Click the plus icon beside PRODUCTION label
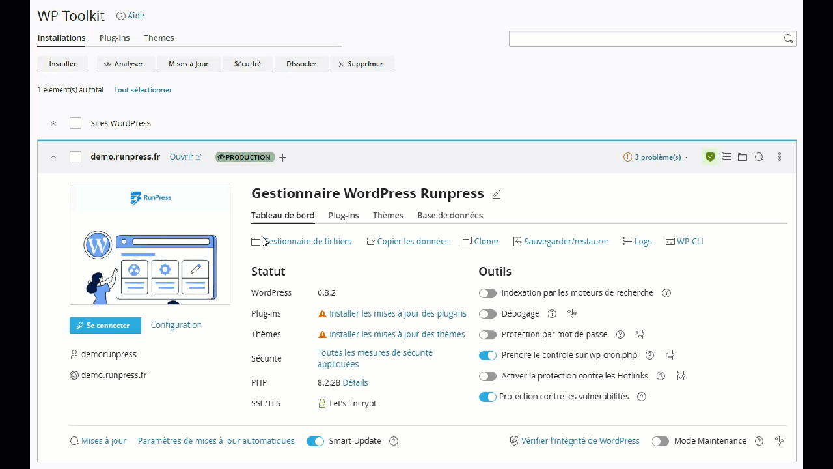The height and width of the screenshot is (469, 833). pyautogui.click(x=282, y=157)
